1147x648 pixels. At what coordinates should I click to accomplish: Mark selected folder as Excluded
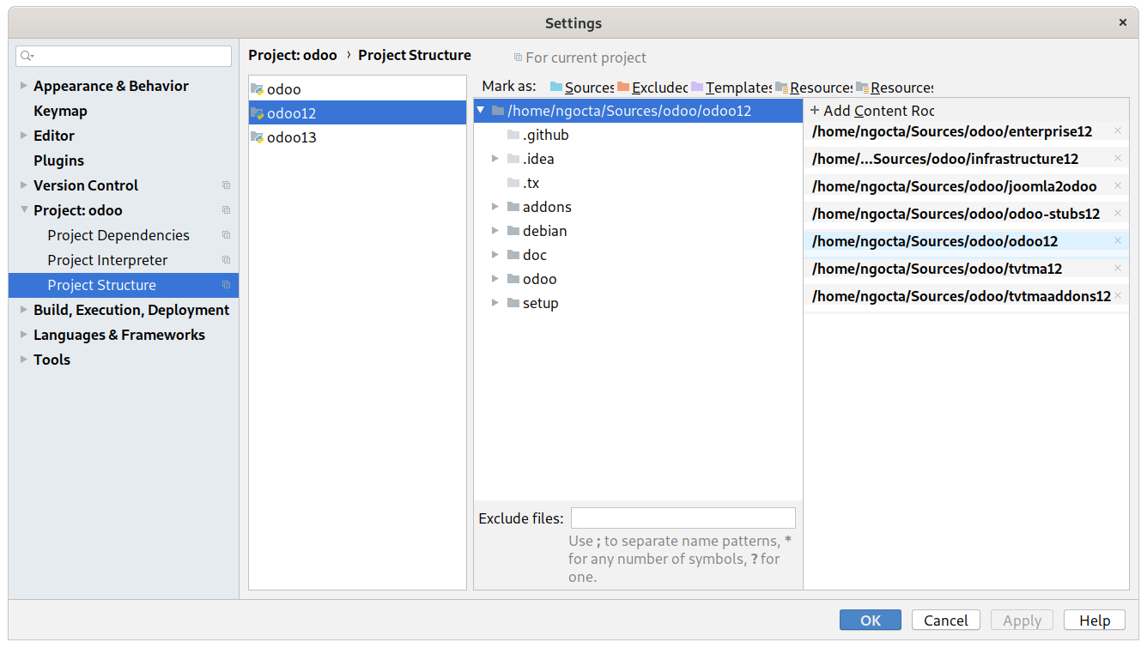[652, 88]
